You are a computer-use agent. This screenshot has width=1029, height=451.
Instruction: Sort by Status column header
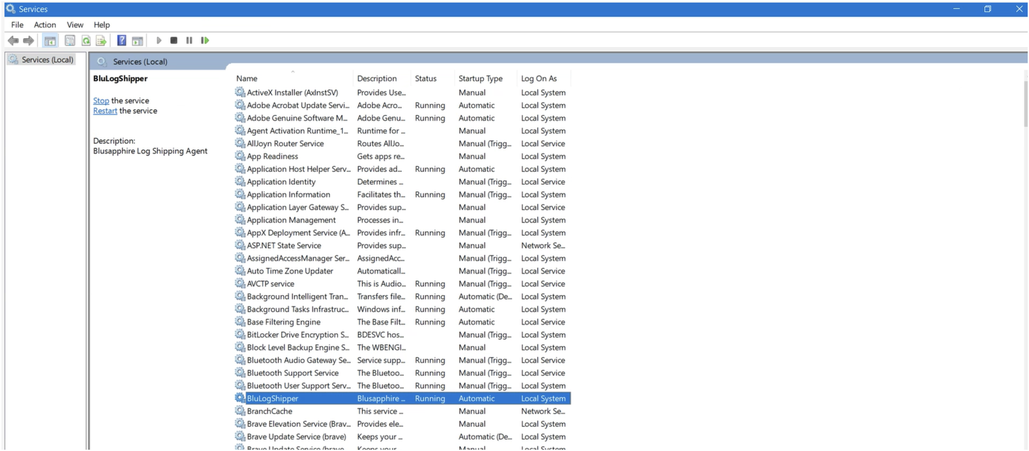(425, 78)
